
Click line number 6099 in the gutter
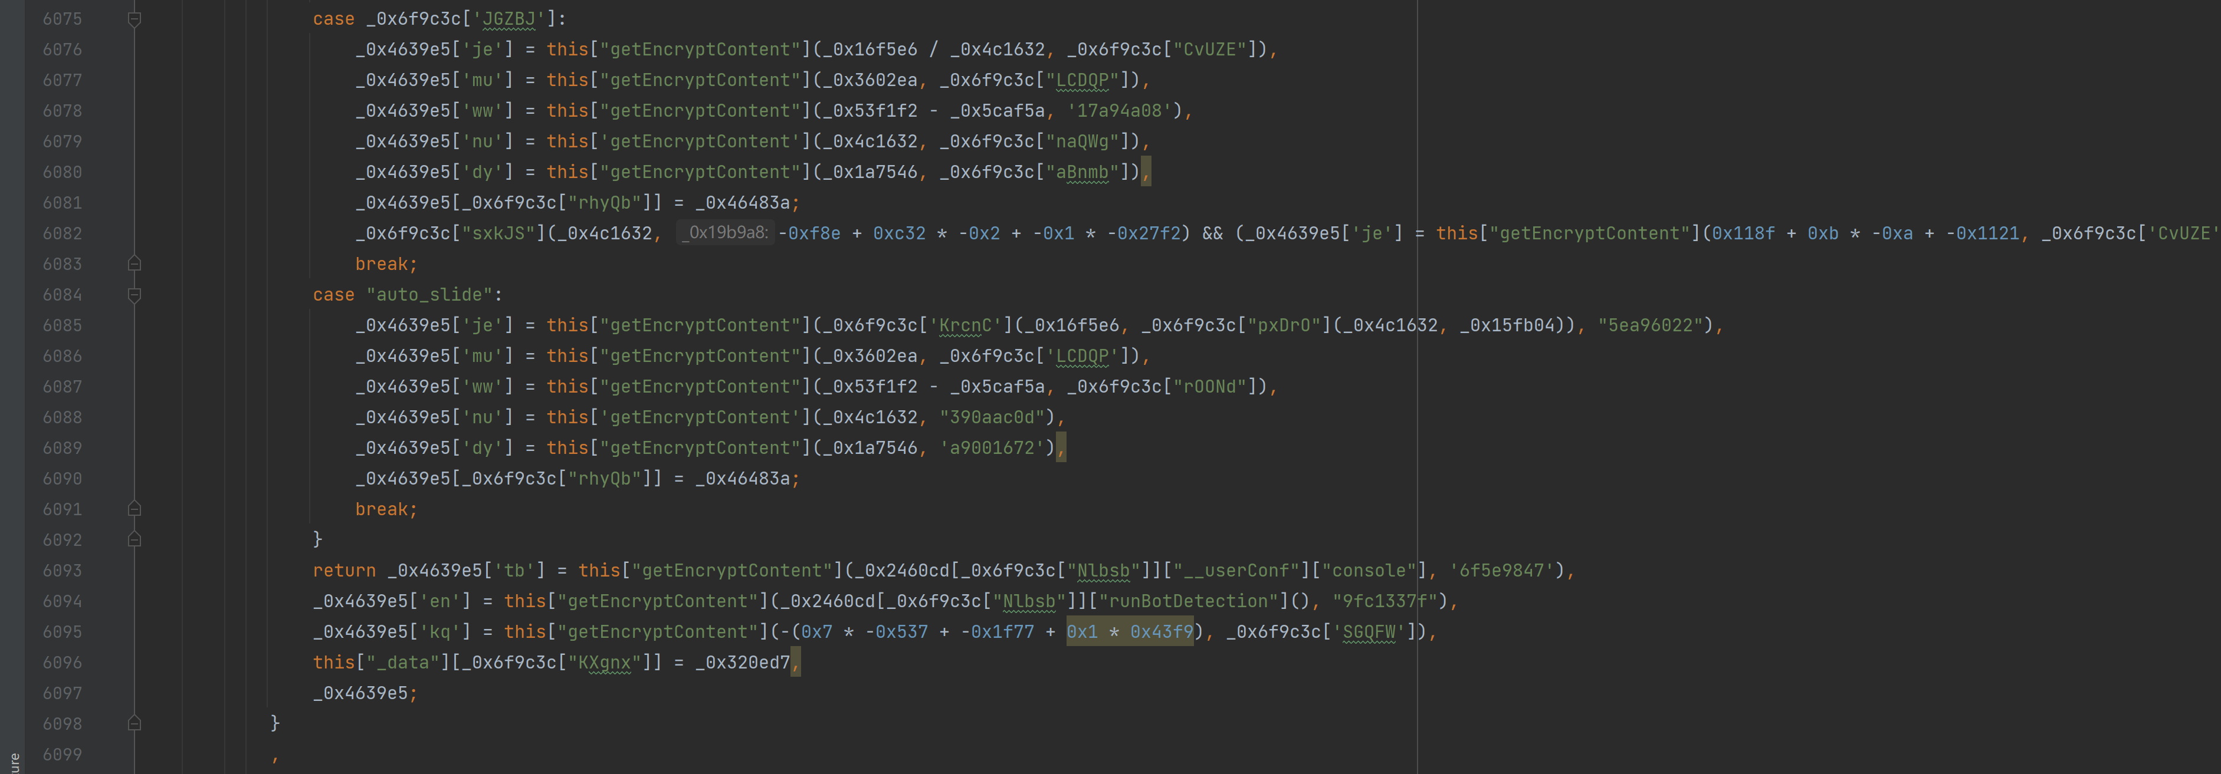pyautogui.click(x=62, y=754)
